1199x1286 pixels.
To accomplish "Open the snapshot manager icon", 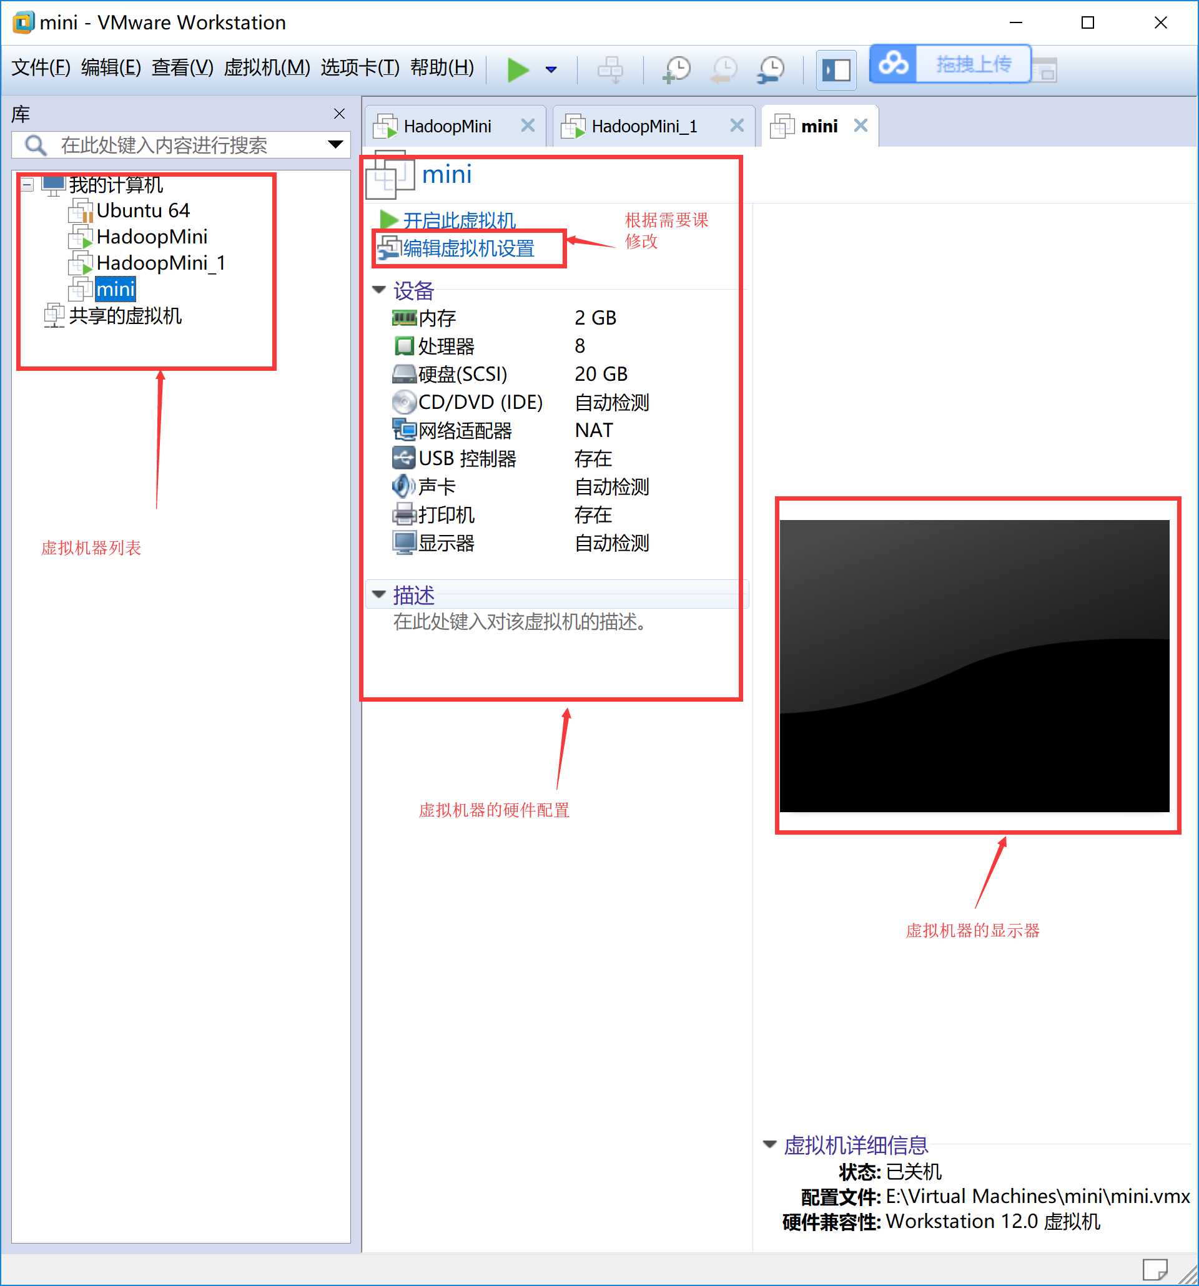I will (771, 69).
